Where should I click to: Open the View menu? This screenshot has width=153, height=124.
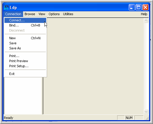point(42,14)
